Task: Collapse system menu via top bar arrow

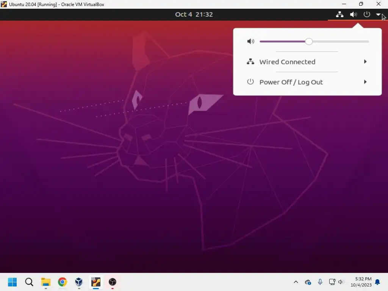Action: (x=378, y=15)
